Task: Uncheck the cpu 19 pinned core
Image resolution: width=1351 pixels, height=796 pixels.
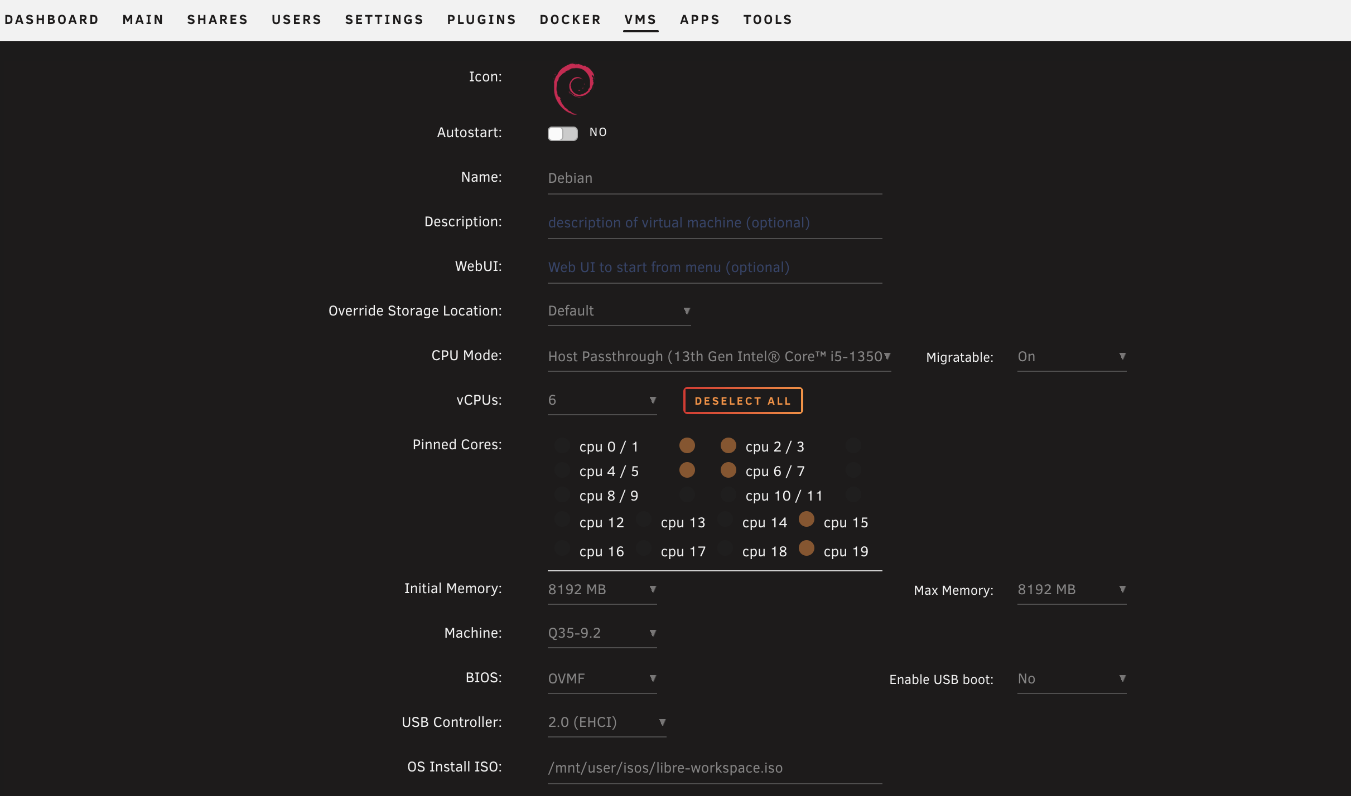Action: 806,549
